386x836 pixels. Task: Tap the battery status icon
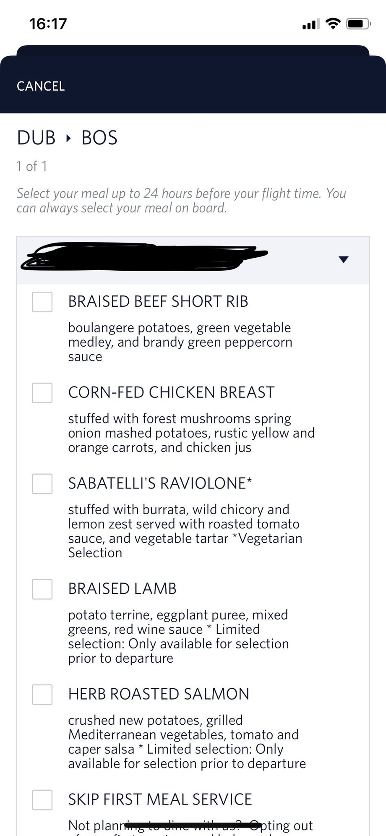[358, 24]
